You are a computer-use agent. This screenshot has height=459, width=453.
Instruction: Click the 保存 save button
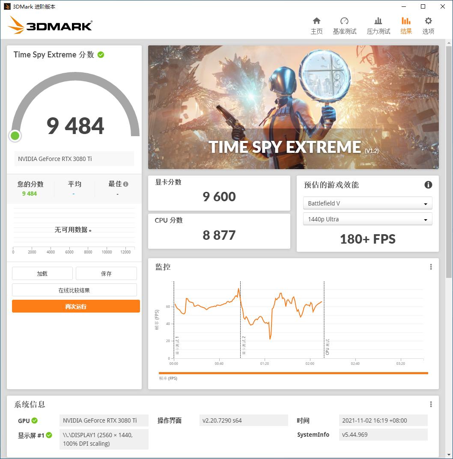106,274
